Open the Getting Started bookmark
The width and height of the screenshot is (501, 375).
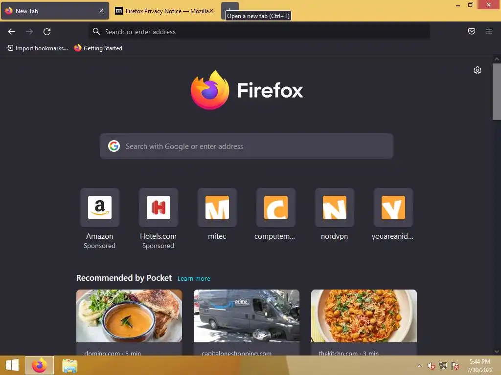coord(98,48)
